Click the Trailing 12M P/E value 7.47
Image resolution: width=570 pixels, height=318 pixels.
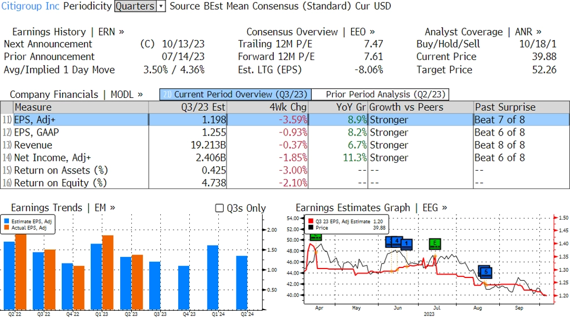374,44
